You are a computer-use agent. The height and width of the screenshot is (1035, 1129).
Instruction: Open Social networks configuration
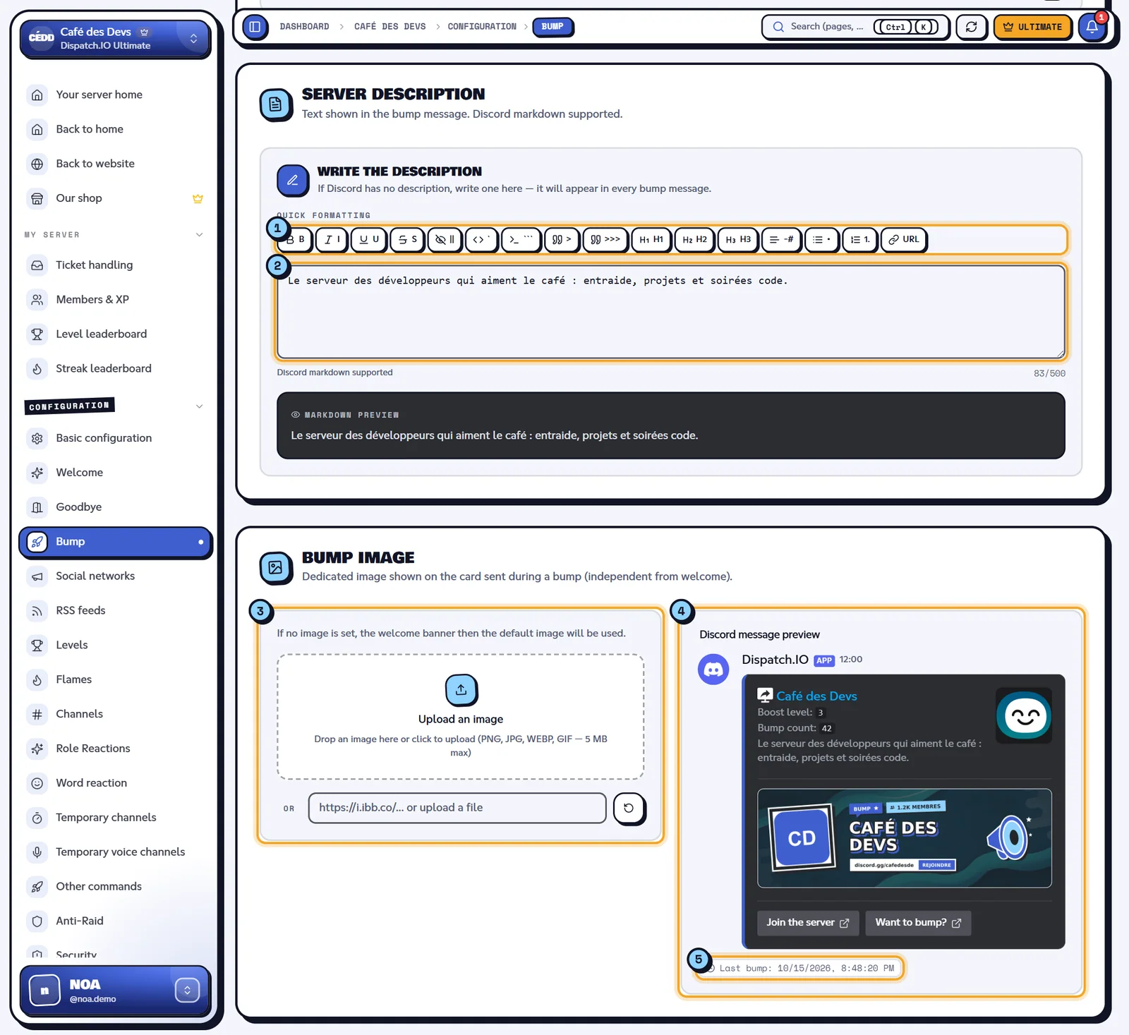pyautogui.click(x=115, y=576)
